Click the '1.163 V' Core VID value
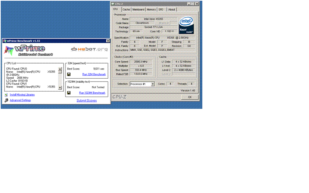The image size is (309, 193). point(170,31)
